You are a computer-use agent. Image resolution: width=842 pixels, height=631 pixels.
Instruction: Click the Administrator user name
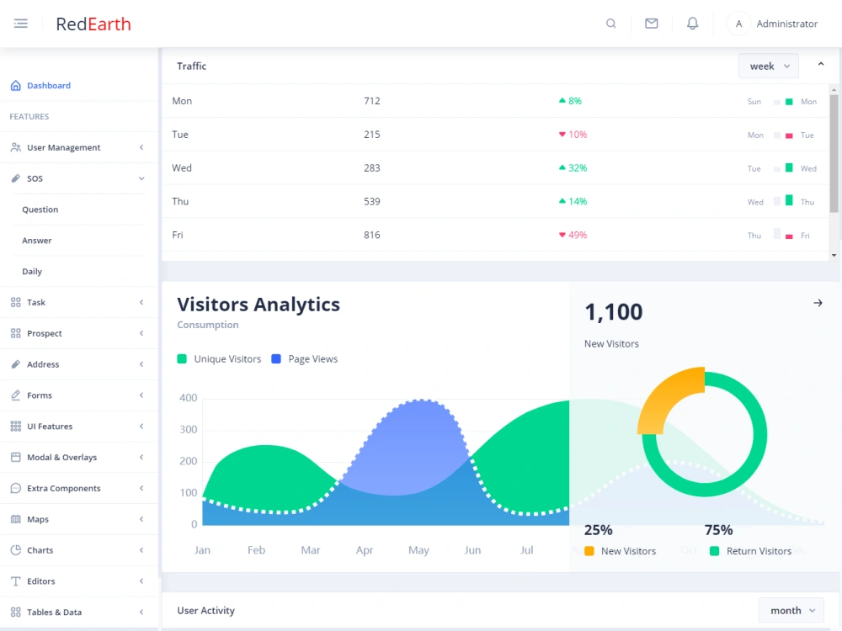click(x=786, y=24)
